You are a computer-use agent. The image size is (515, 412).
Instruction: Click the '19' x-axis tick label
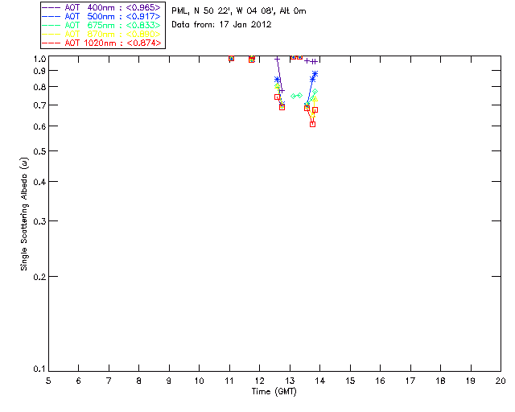[471, 381]
